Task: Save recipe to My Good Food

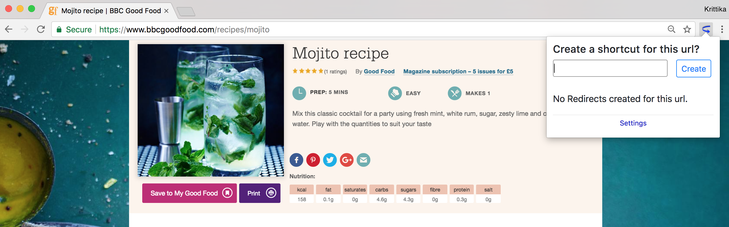Action: pyautogui.click(x=189, y=193)
